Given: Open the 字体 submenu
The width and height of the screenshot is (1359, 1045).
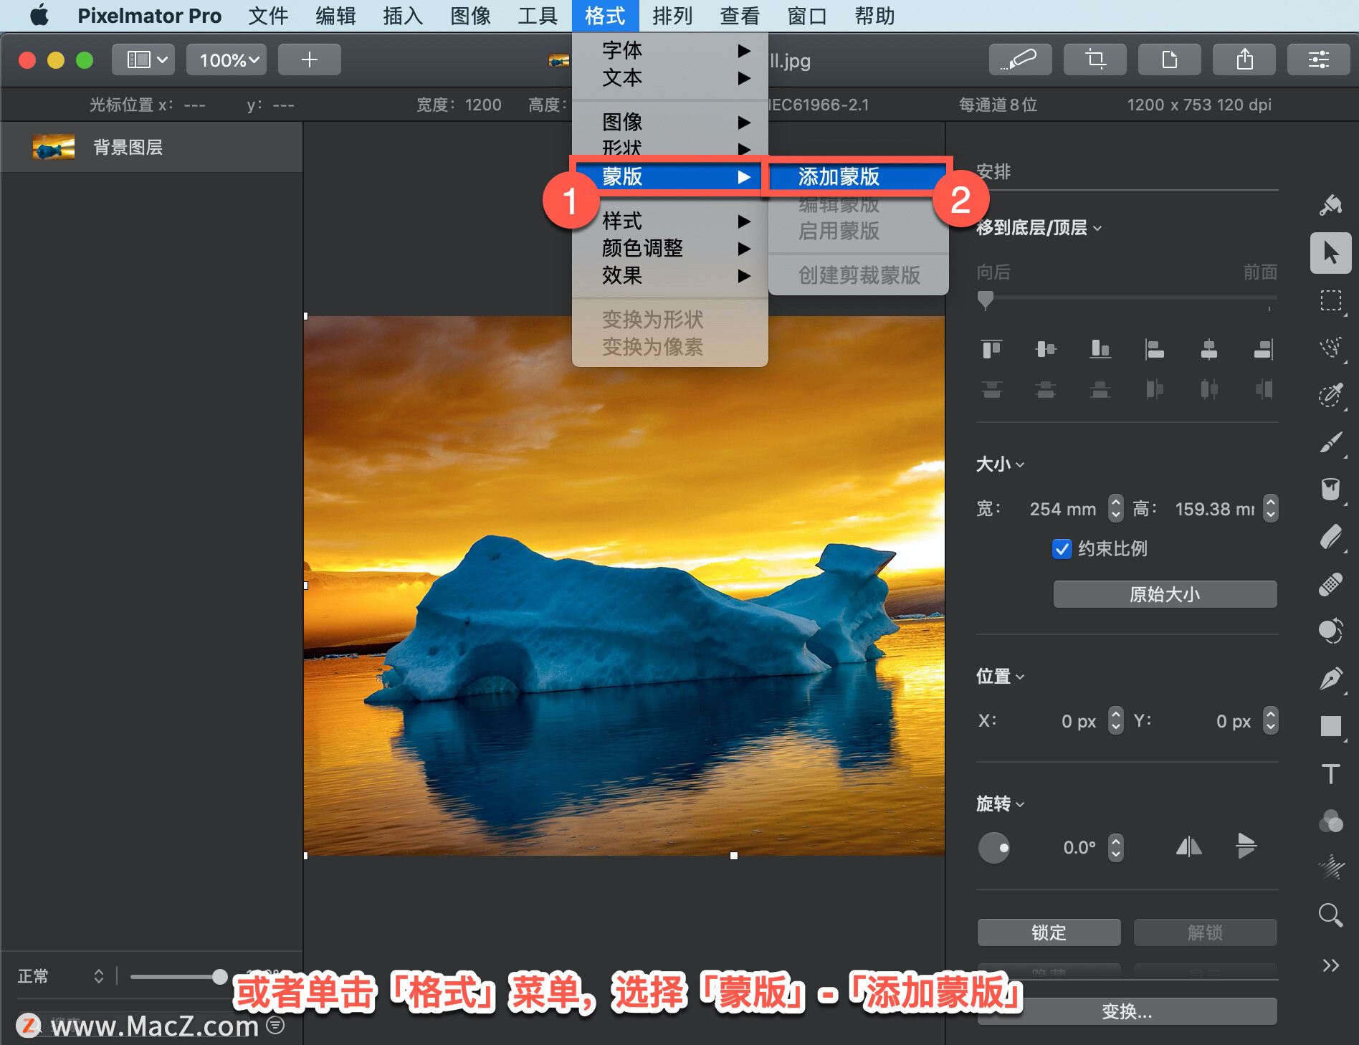Looking at the screenshot, I should pos(670,50).
